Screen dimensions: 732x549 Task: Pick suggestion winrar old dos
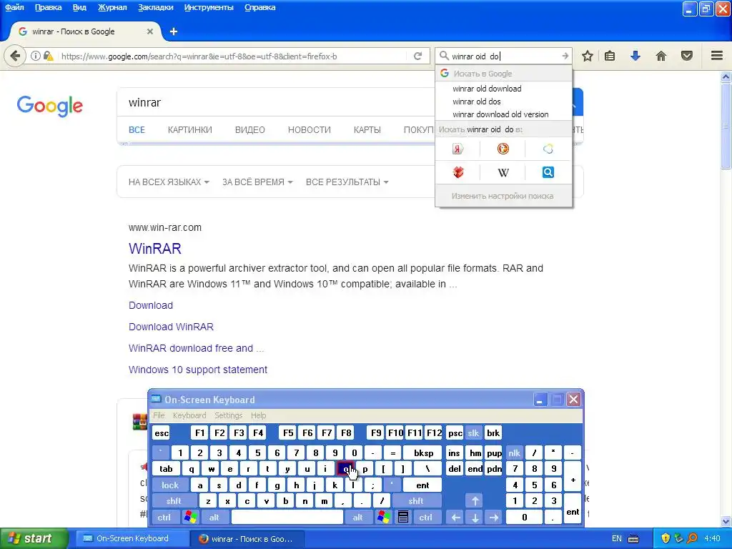(504, 102)
